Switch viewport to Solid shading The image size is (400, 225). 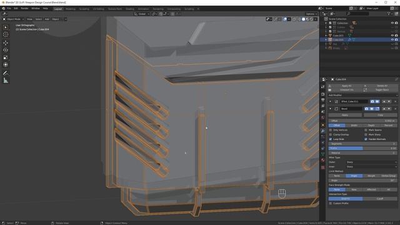(303, 19)
